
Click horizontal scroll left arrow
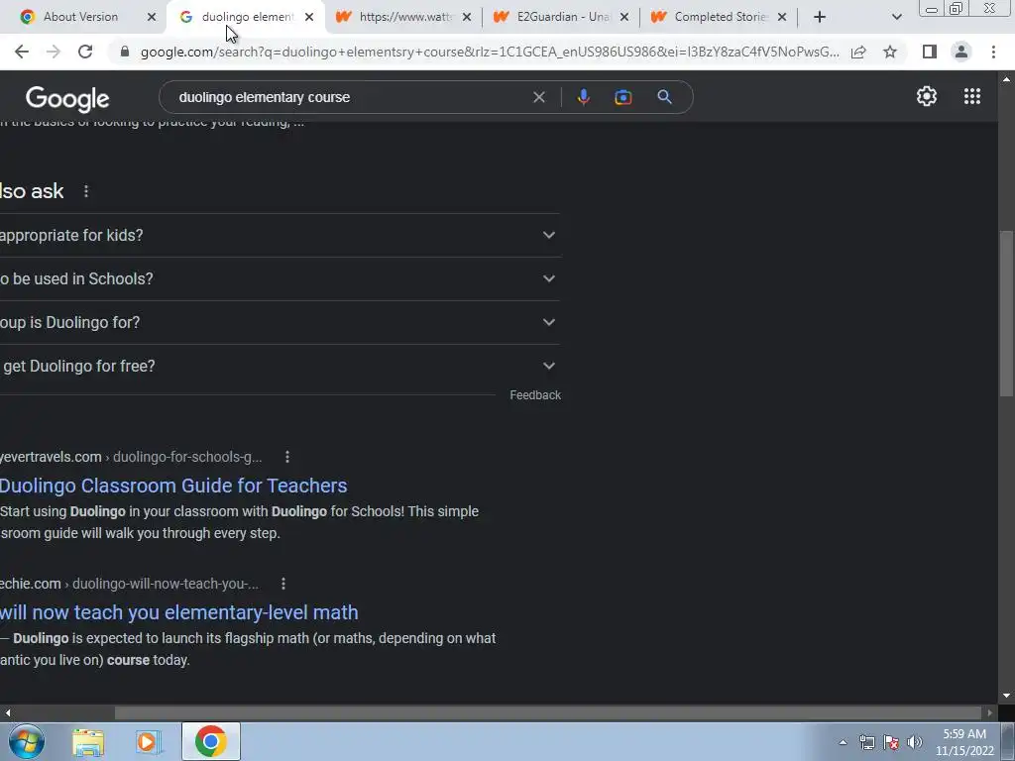pos(7,712)
